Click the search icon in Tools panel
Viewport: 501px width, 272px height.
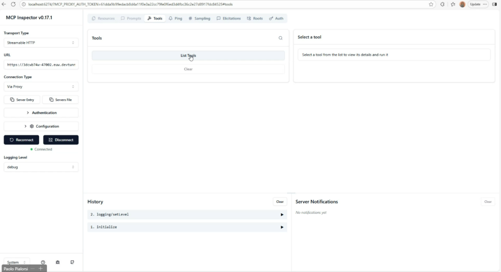[x=280, y=38]
